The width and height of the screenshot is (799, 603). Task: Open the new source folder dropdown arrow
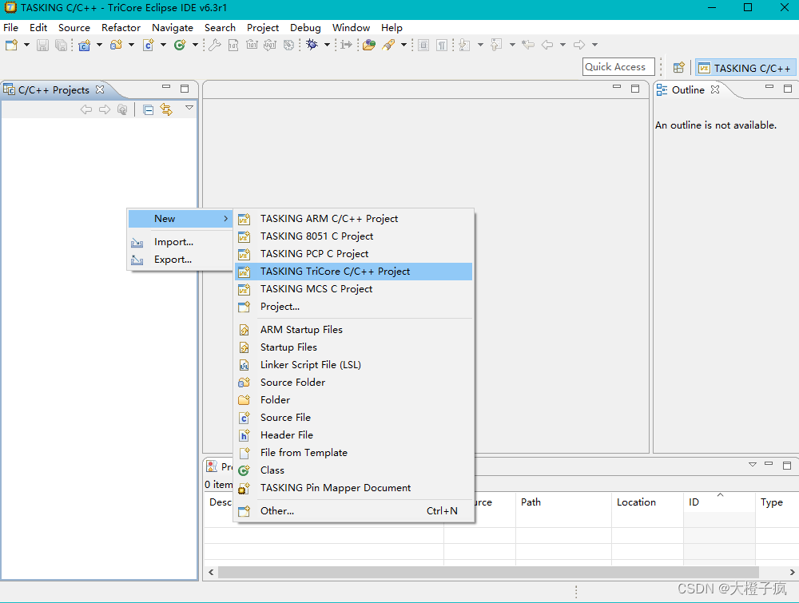[132, 45]
